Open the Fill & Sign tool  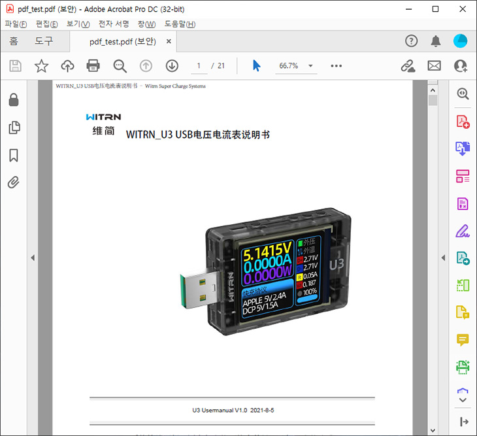pos(463,231)
